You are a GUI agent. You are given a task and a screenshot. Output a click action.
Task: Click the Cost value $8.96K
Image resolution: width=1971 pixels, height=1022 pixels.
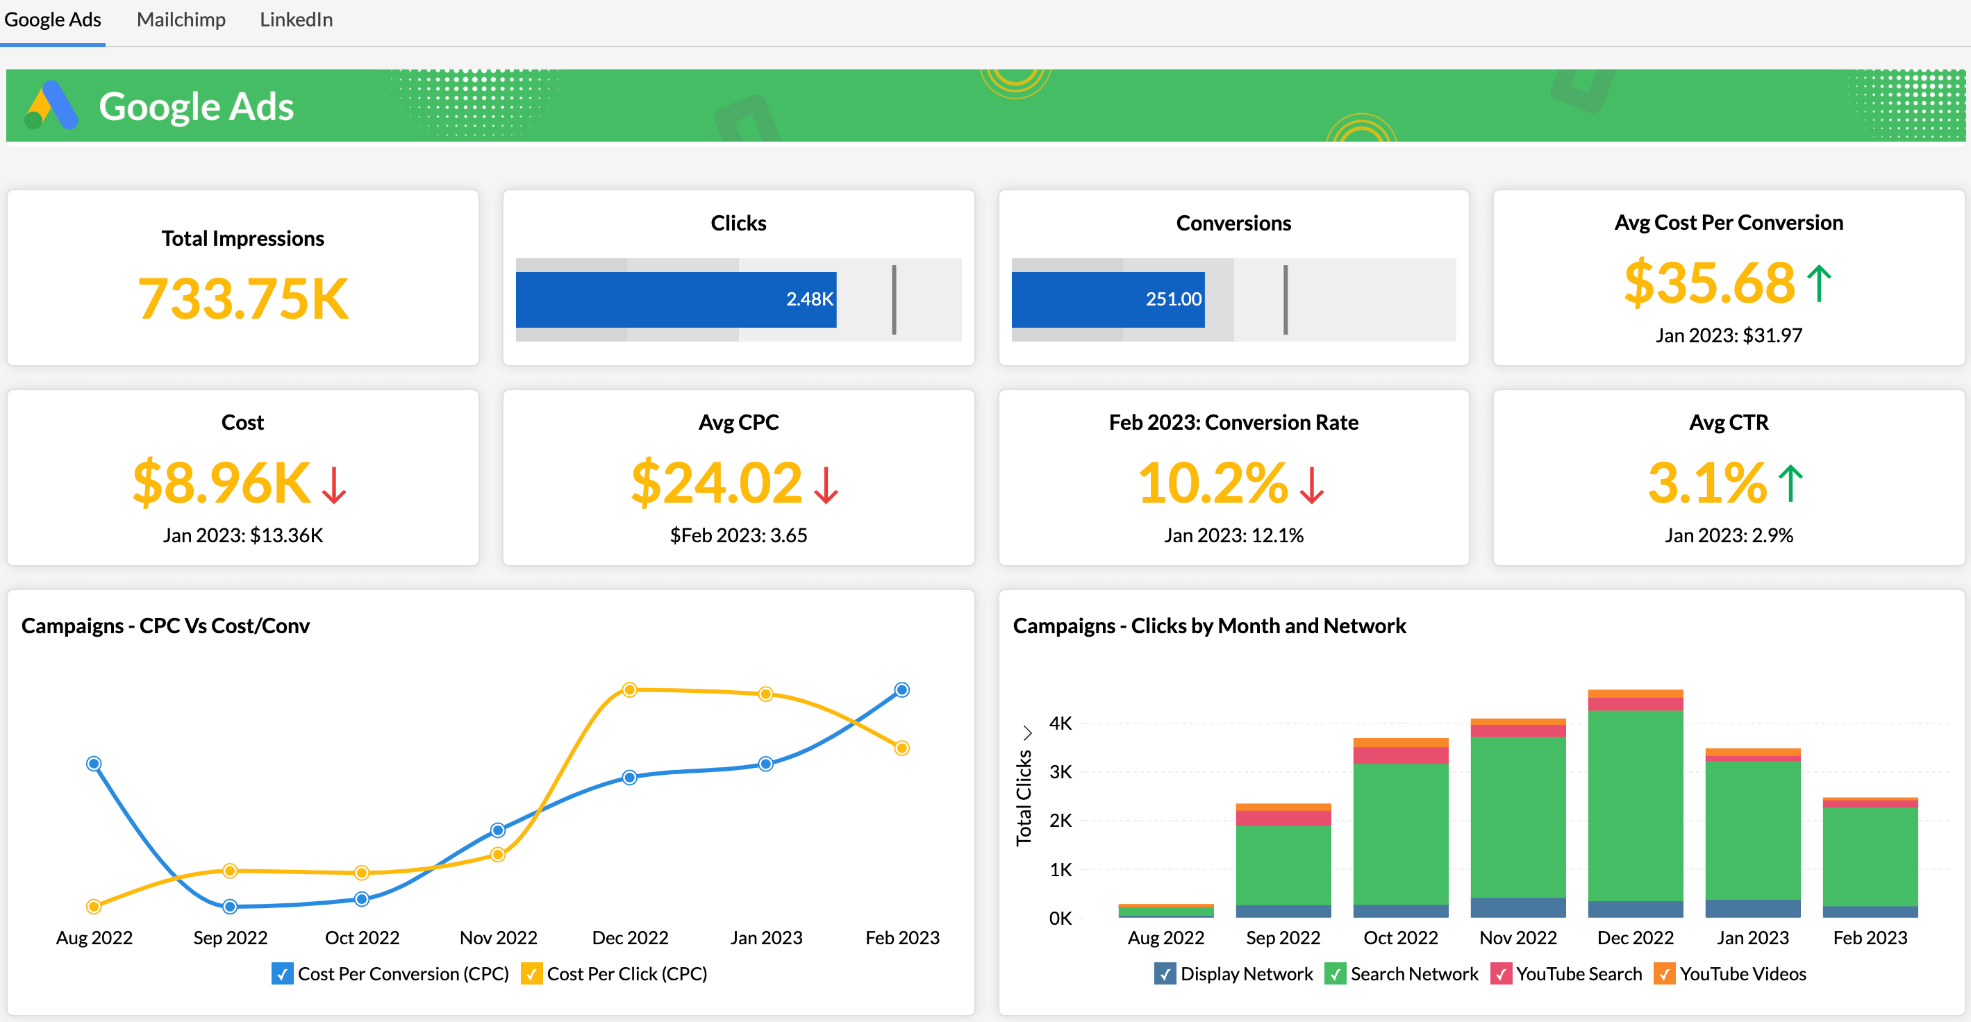point(222,483)
